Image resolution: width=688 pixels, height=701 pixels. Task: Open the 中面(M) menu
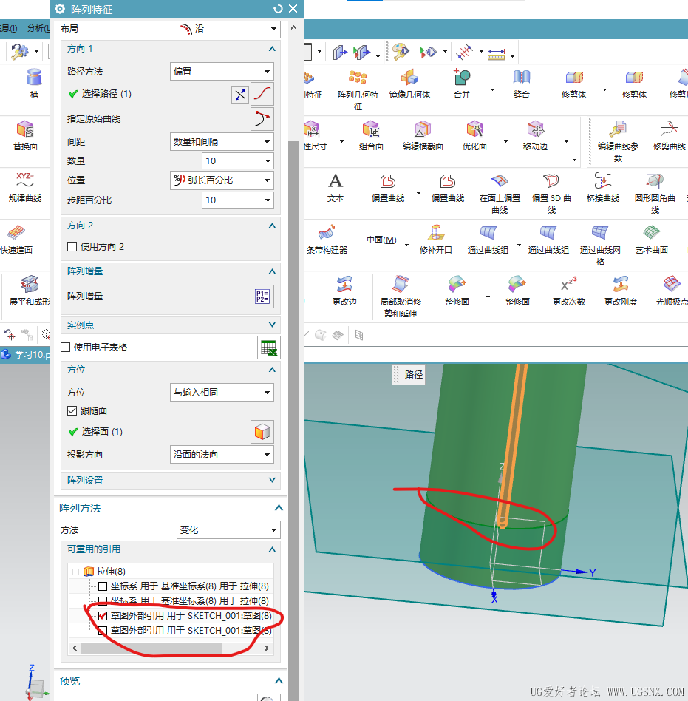(381, 240)
